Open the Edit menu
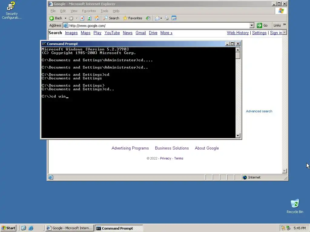Screen dimensions: 310x232 (x=63, y=11)
